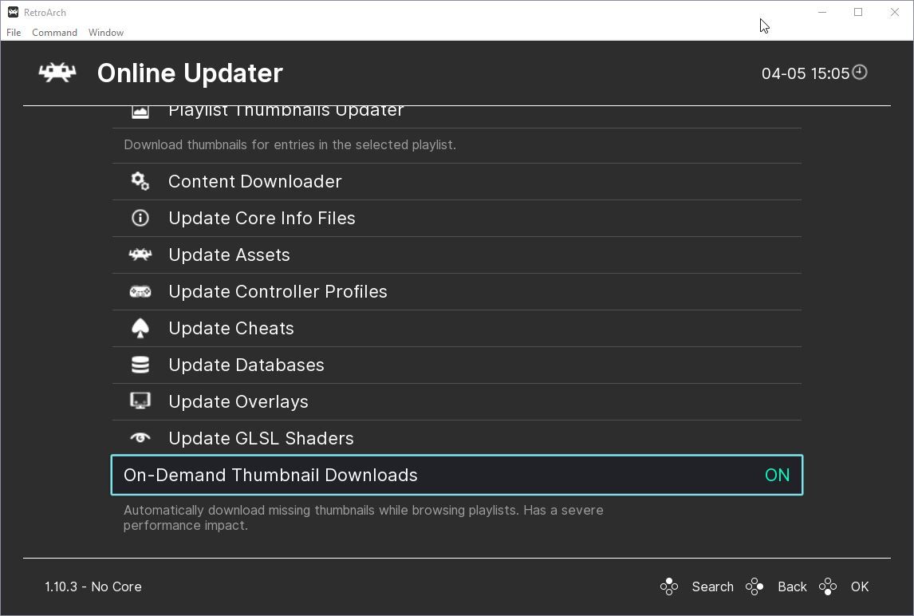Select the spade icon beside Update Cheats
The image size is (914, 616).
click(140, 328)
